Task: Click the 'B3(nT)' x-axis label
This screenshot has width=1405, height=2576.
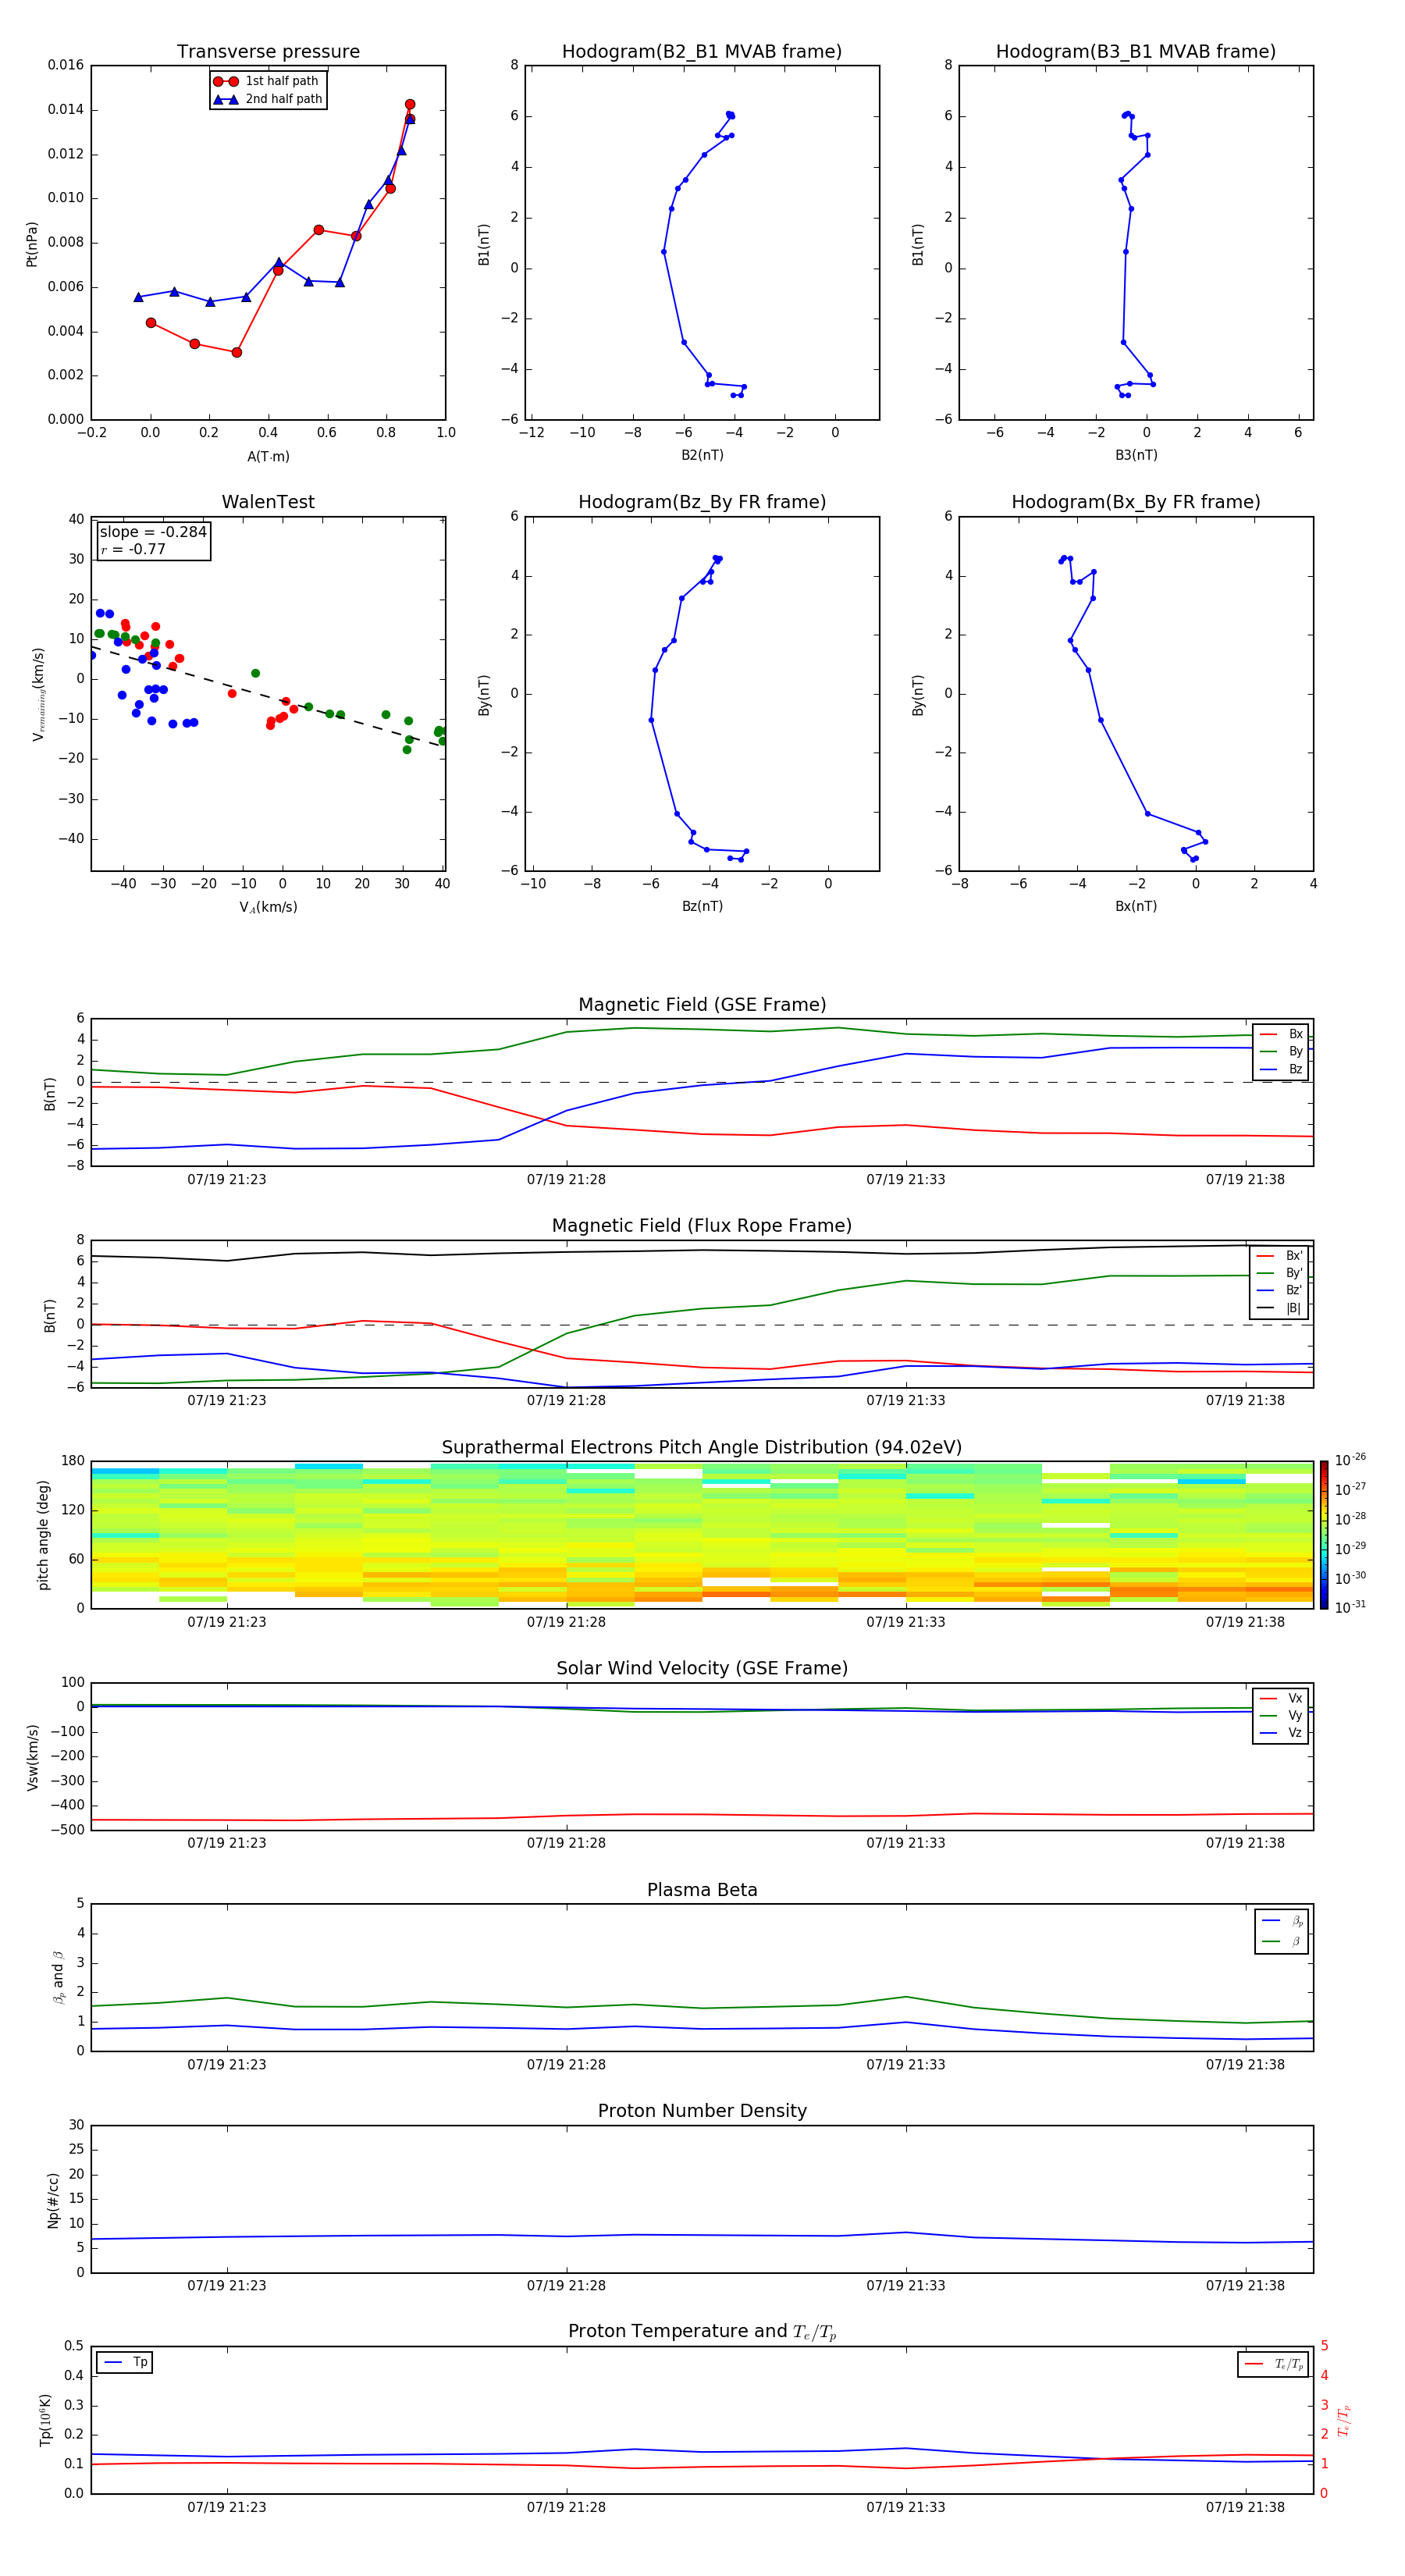Action: pyautogui.click(x=1136, y=455)
